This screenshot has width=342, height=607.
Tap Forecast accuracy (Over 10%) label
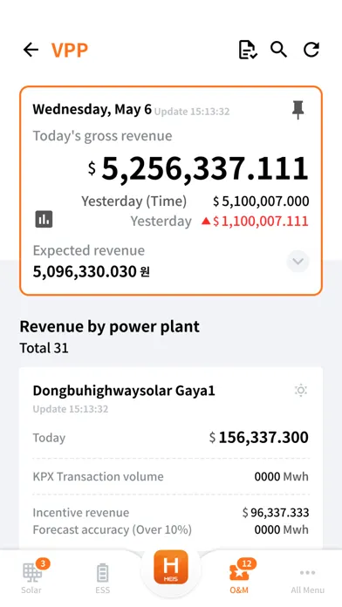113,529
